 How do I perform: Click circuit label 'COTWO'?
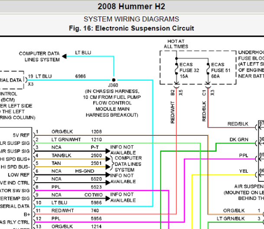[x=94, y=195]
